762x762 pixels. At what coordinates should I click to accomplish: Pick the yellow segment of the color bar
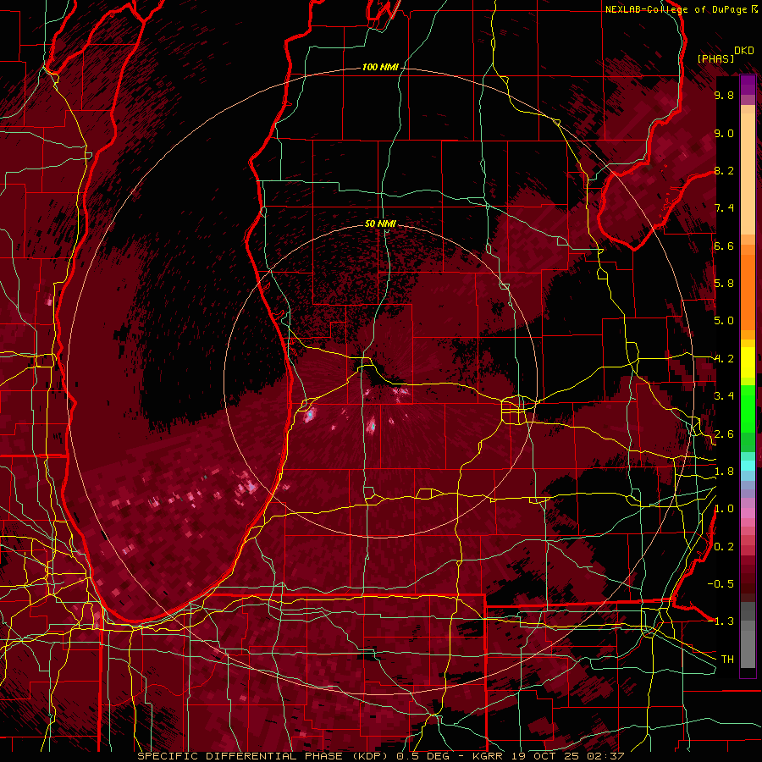point(748,362)
